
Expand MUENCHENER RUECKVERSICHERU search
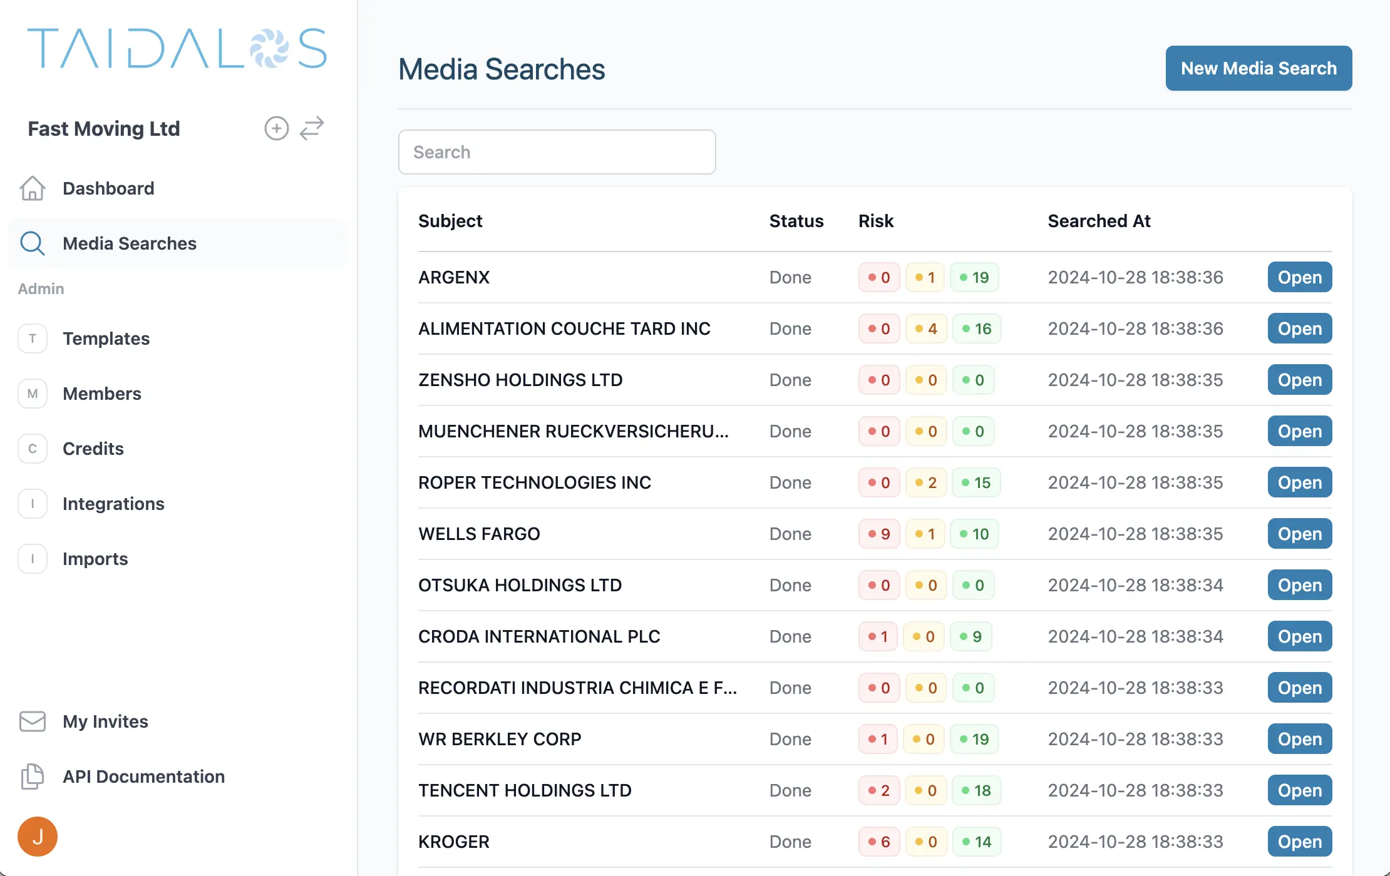1300,431
